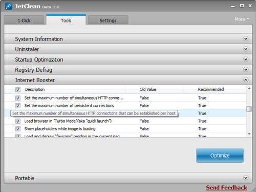
Task: Uncheck simultaneous HTTP connections option
Action: [x=18, y=98]
